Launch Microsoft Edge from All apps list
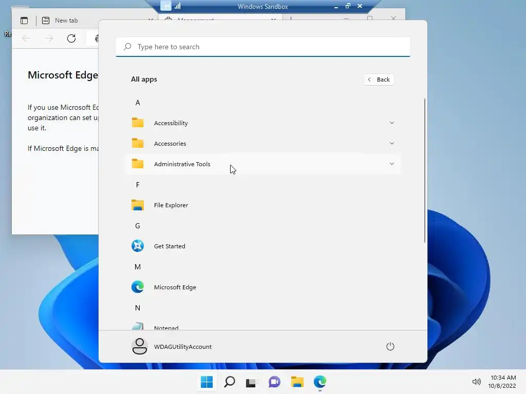The width and height of the screenshot is (526, 394). point(263,287)
